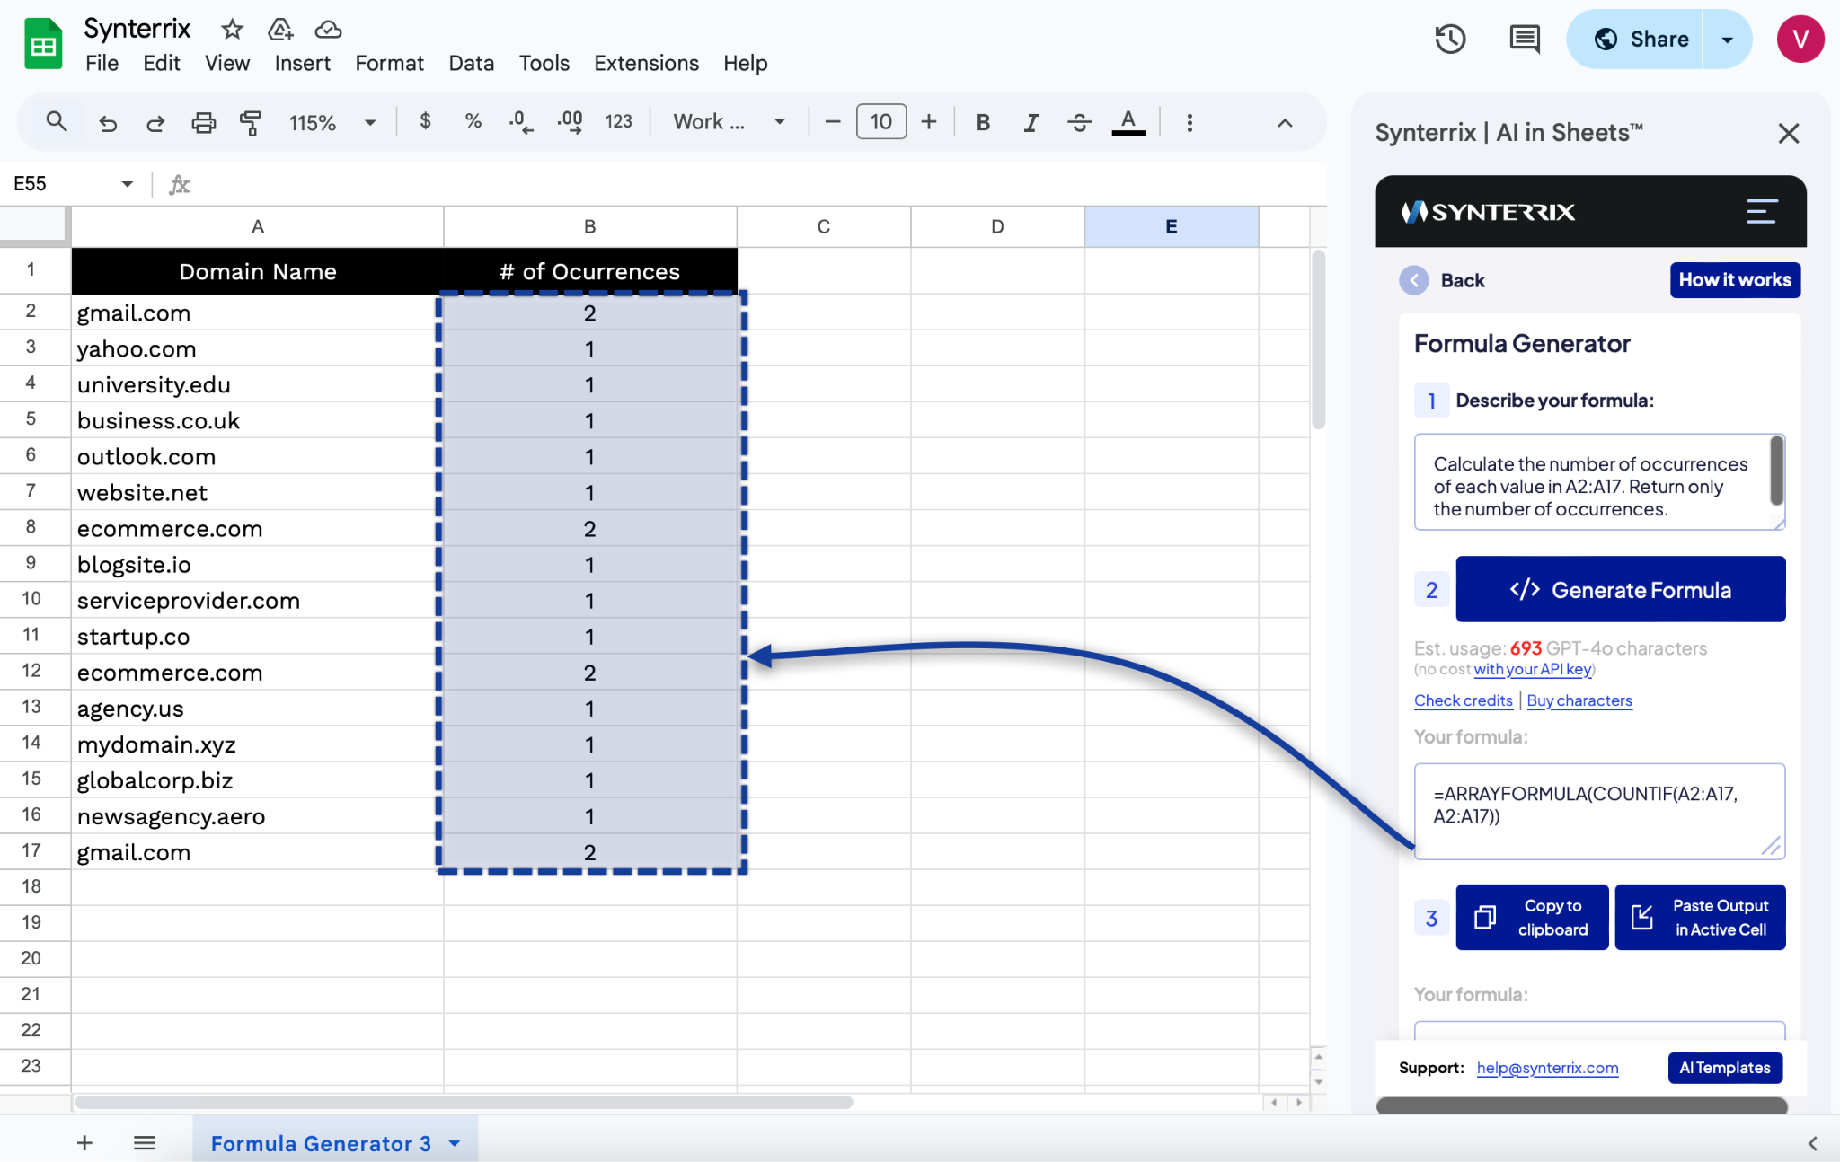Open more number formats 123
This screenshot has width=1840, height=1162.
point(618,121)
